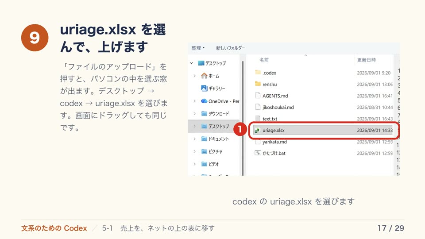Click the date 2026/08/31 10:44

tap(375, 107)
